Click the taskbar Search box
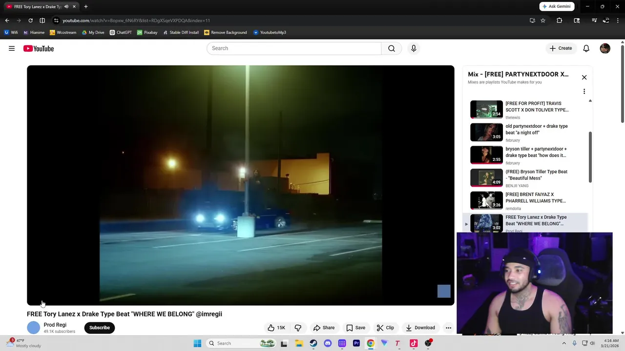The image size is (625, 351). pos(242,343)
